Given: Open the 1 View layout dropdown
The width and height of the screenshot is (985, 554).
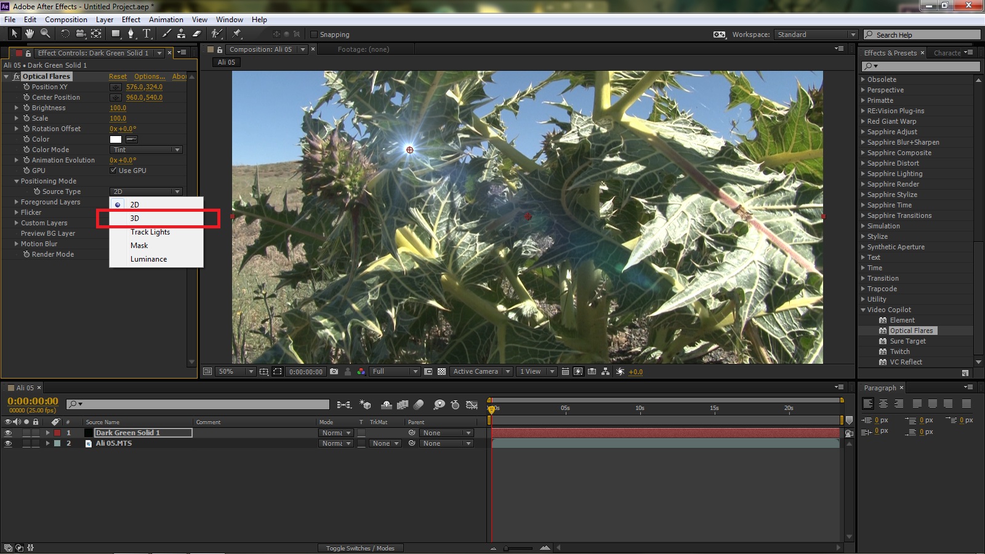Looking at the screenshot, I should click(x=536, y=372).
